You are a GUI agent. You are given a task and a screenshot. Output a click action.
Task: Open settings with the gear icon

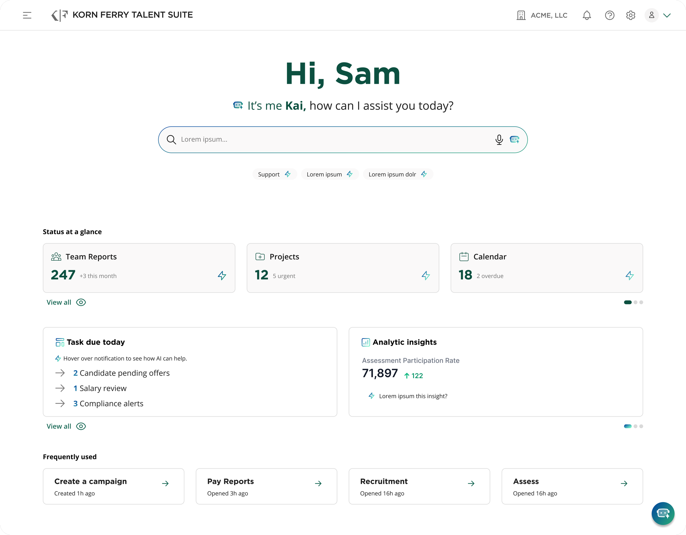[x=630, y=15]
